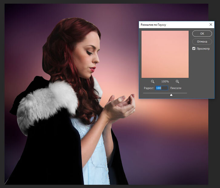Screen dimensions: 220x188
Task: Close the Размытие по Гауссу dialog
Action: click(x=211, y=25)
